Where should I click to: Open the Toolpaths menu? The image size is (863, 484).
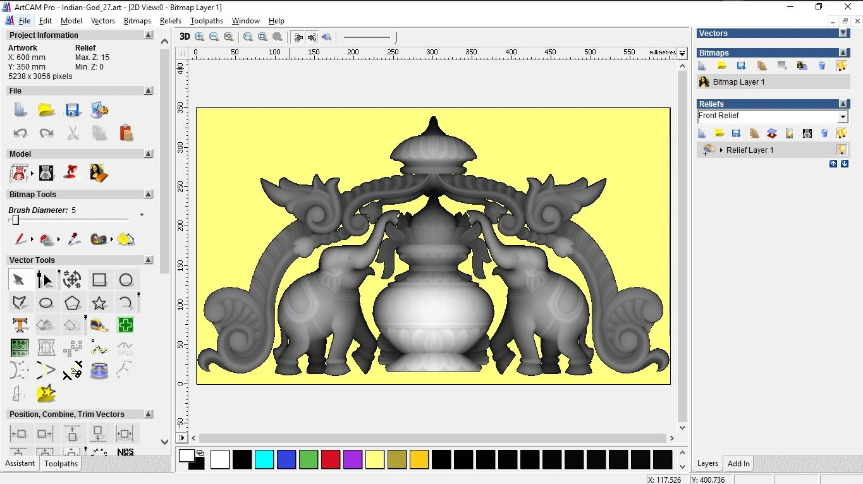[207, 21]
